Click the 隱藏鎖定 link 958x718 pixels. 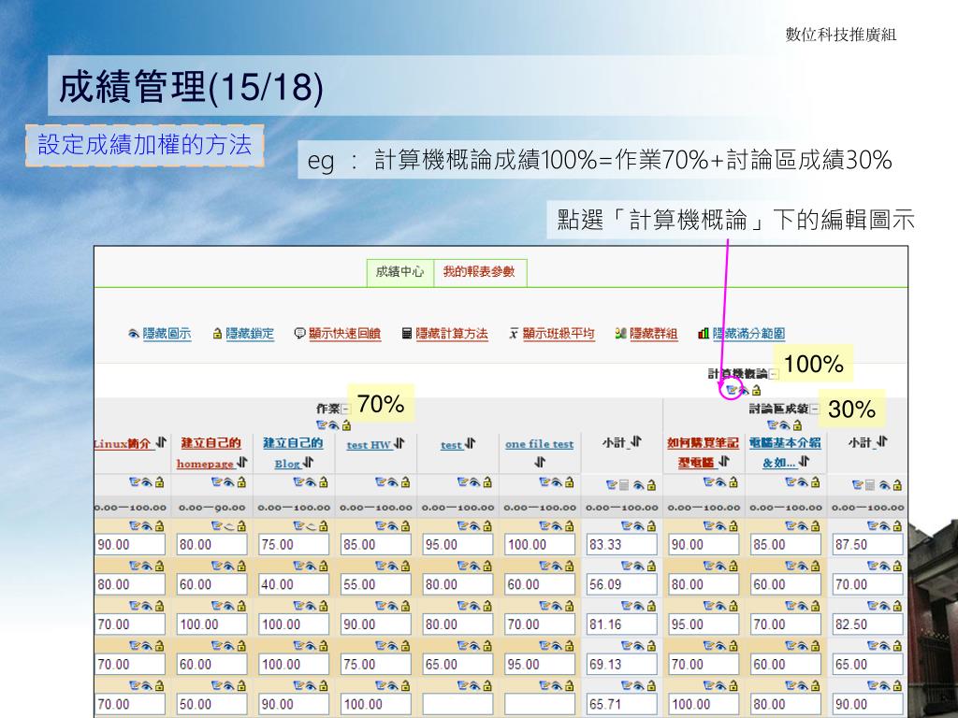(x=250, y=334)
